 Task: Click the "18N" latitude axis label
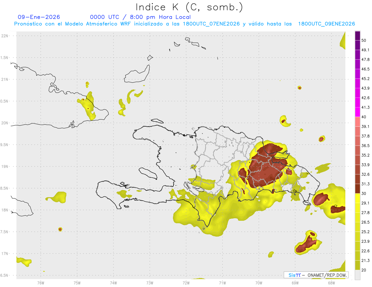pyautogui.click(x=5, y=210)
